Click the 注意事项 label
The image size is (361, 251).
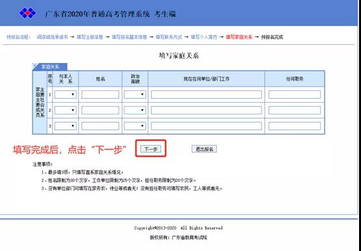point(43,165)
